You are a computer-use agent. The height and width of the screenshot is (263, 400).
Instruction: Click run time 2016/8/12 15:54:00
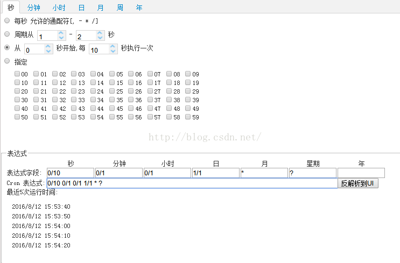click(41, 226)
